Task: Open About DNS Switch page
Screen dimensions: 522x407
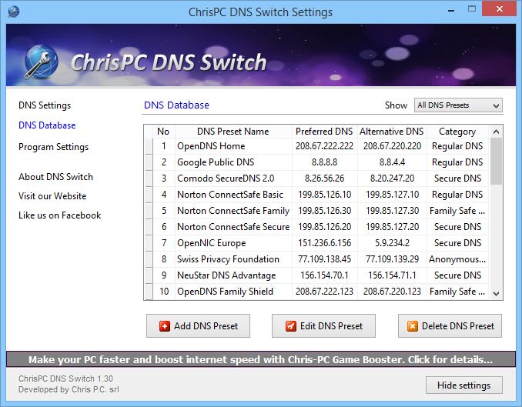Action: (55, 177)
